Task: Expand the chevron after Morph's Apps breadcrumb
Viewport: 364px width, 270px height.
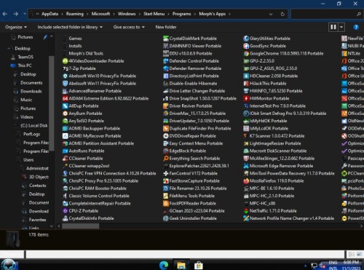Action: click(x=229, y=14)
